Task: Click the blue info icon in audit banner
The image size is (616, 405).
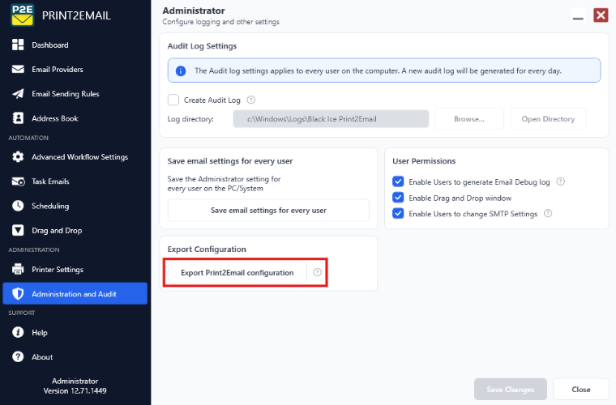Action: (180, 70)
